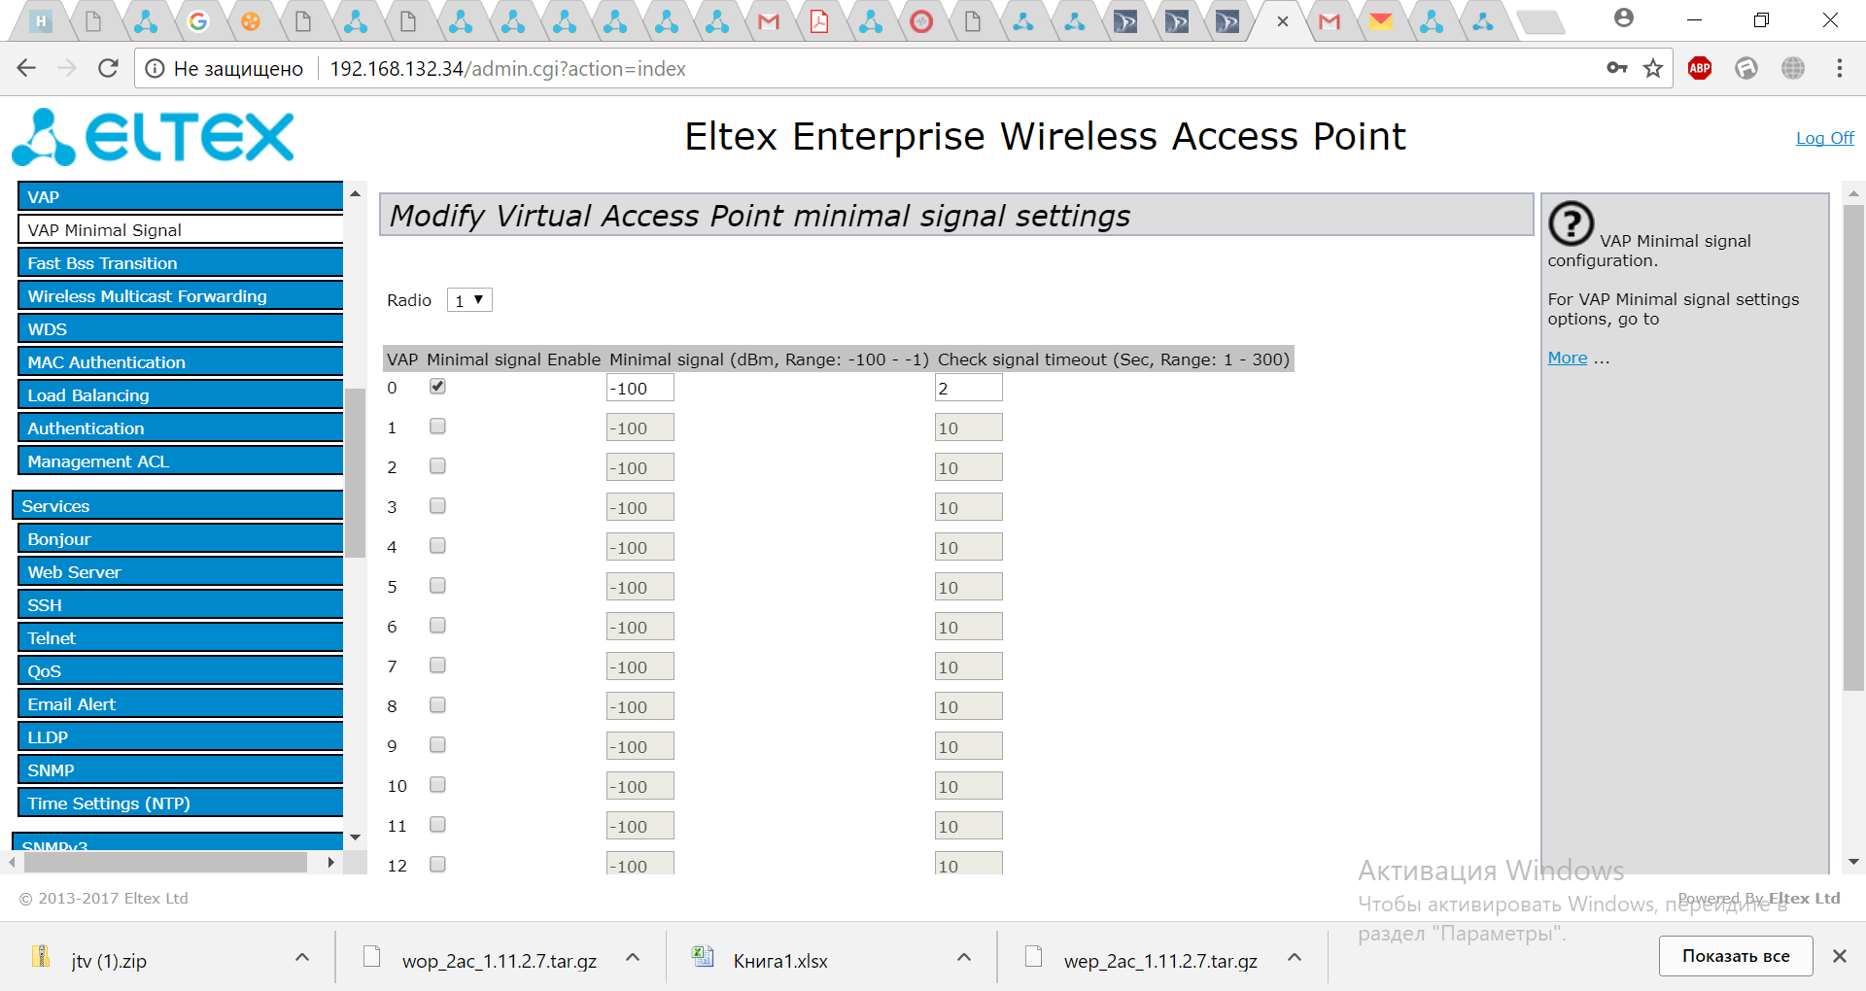
Task: Click the browser Forward arrow
Action: 66,68
